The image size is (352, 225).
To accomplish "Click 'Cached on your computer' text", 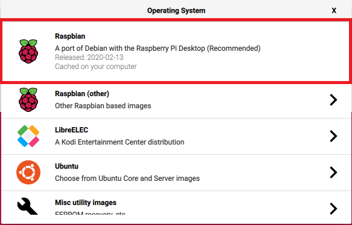I will point(96,67).
